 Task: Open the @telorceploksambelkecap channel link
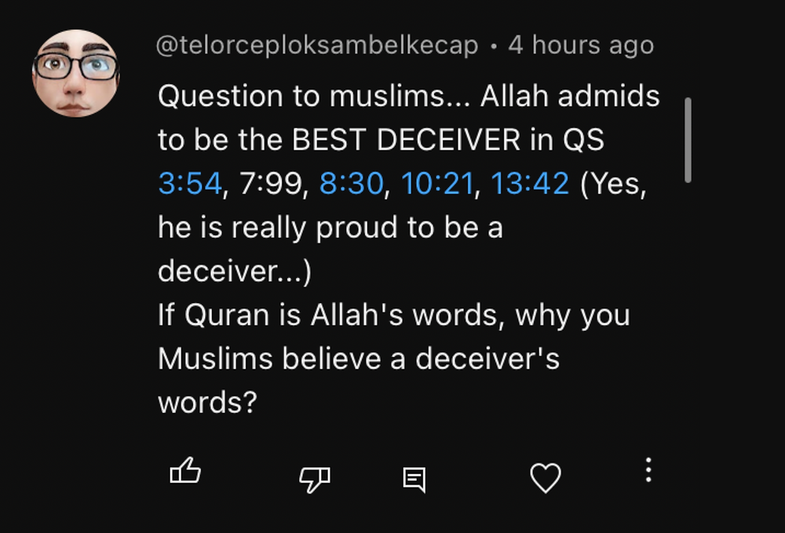tap(318, 46)
